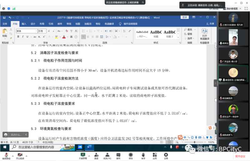
Task: Start video 开启视频 in meeting toolbar
Action: pyautogui.click(x=20, y=156)
